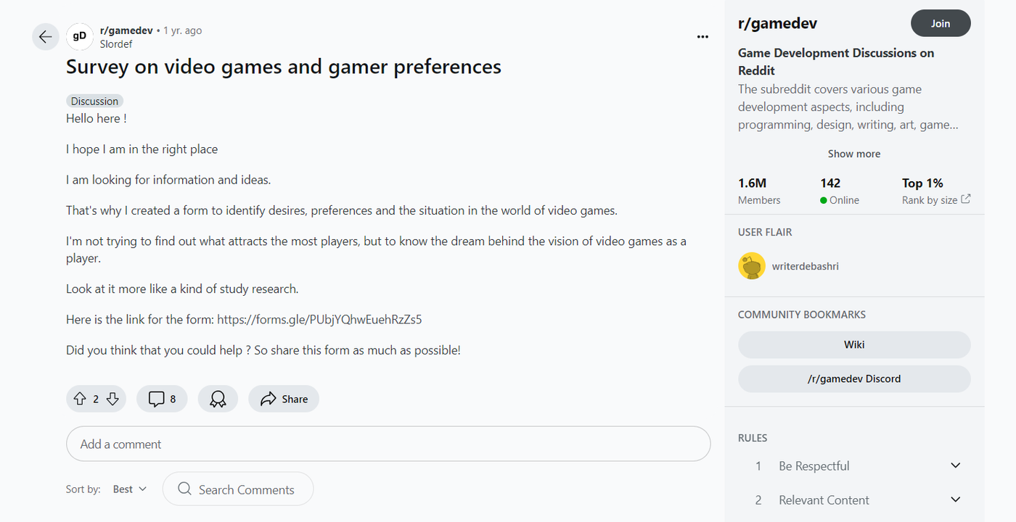Select the Discussion flair tag
This screenshot has height=522, width=1016.
94,101
